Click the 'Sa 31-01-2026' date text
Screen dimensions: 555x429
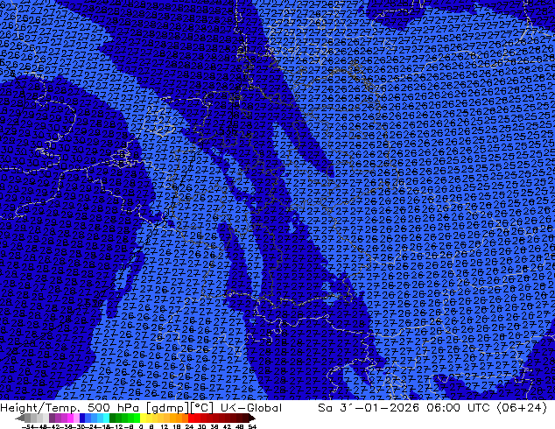[x=369, y=408]
